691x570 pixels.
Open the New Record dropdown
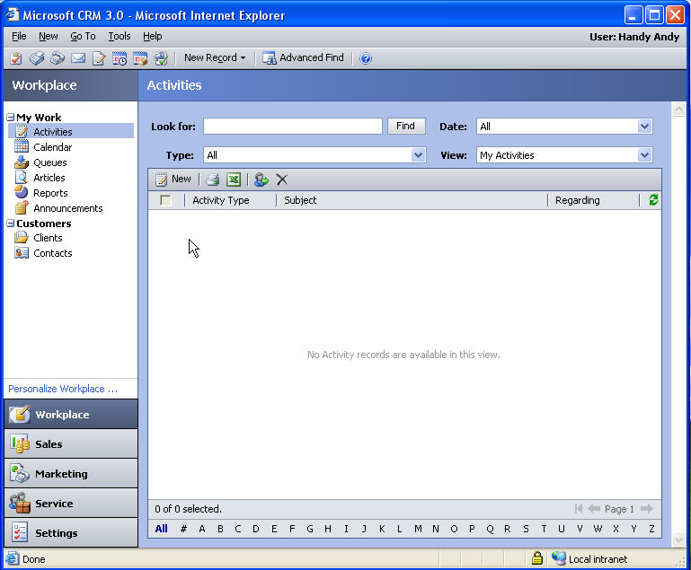(215, 57)
